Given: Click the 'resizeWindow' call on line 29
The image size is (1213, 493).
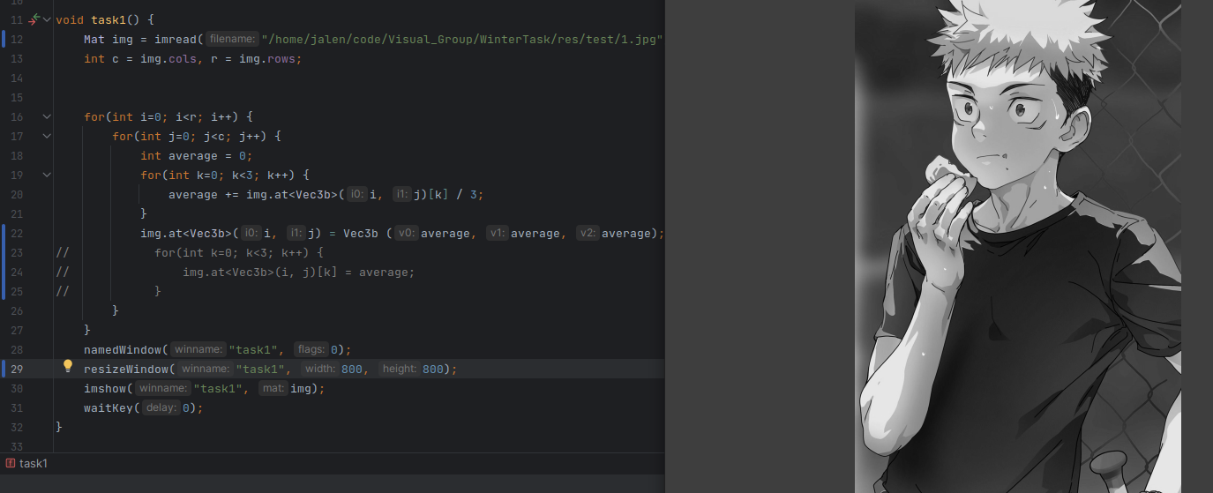Looking at the screenshot, I should (126, 369).
